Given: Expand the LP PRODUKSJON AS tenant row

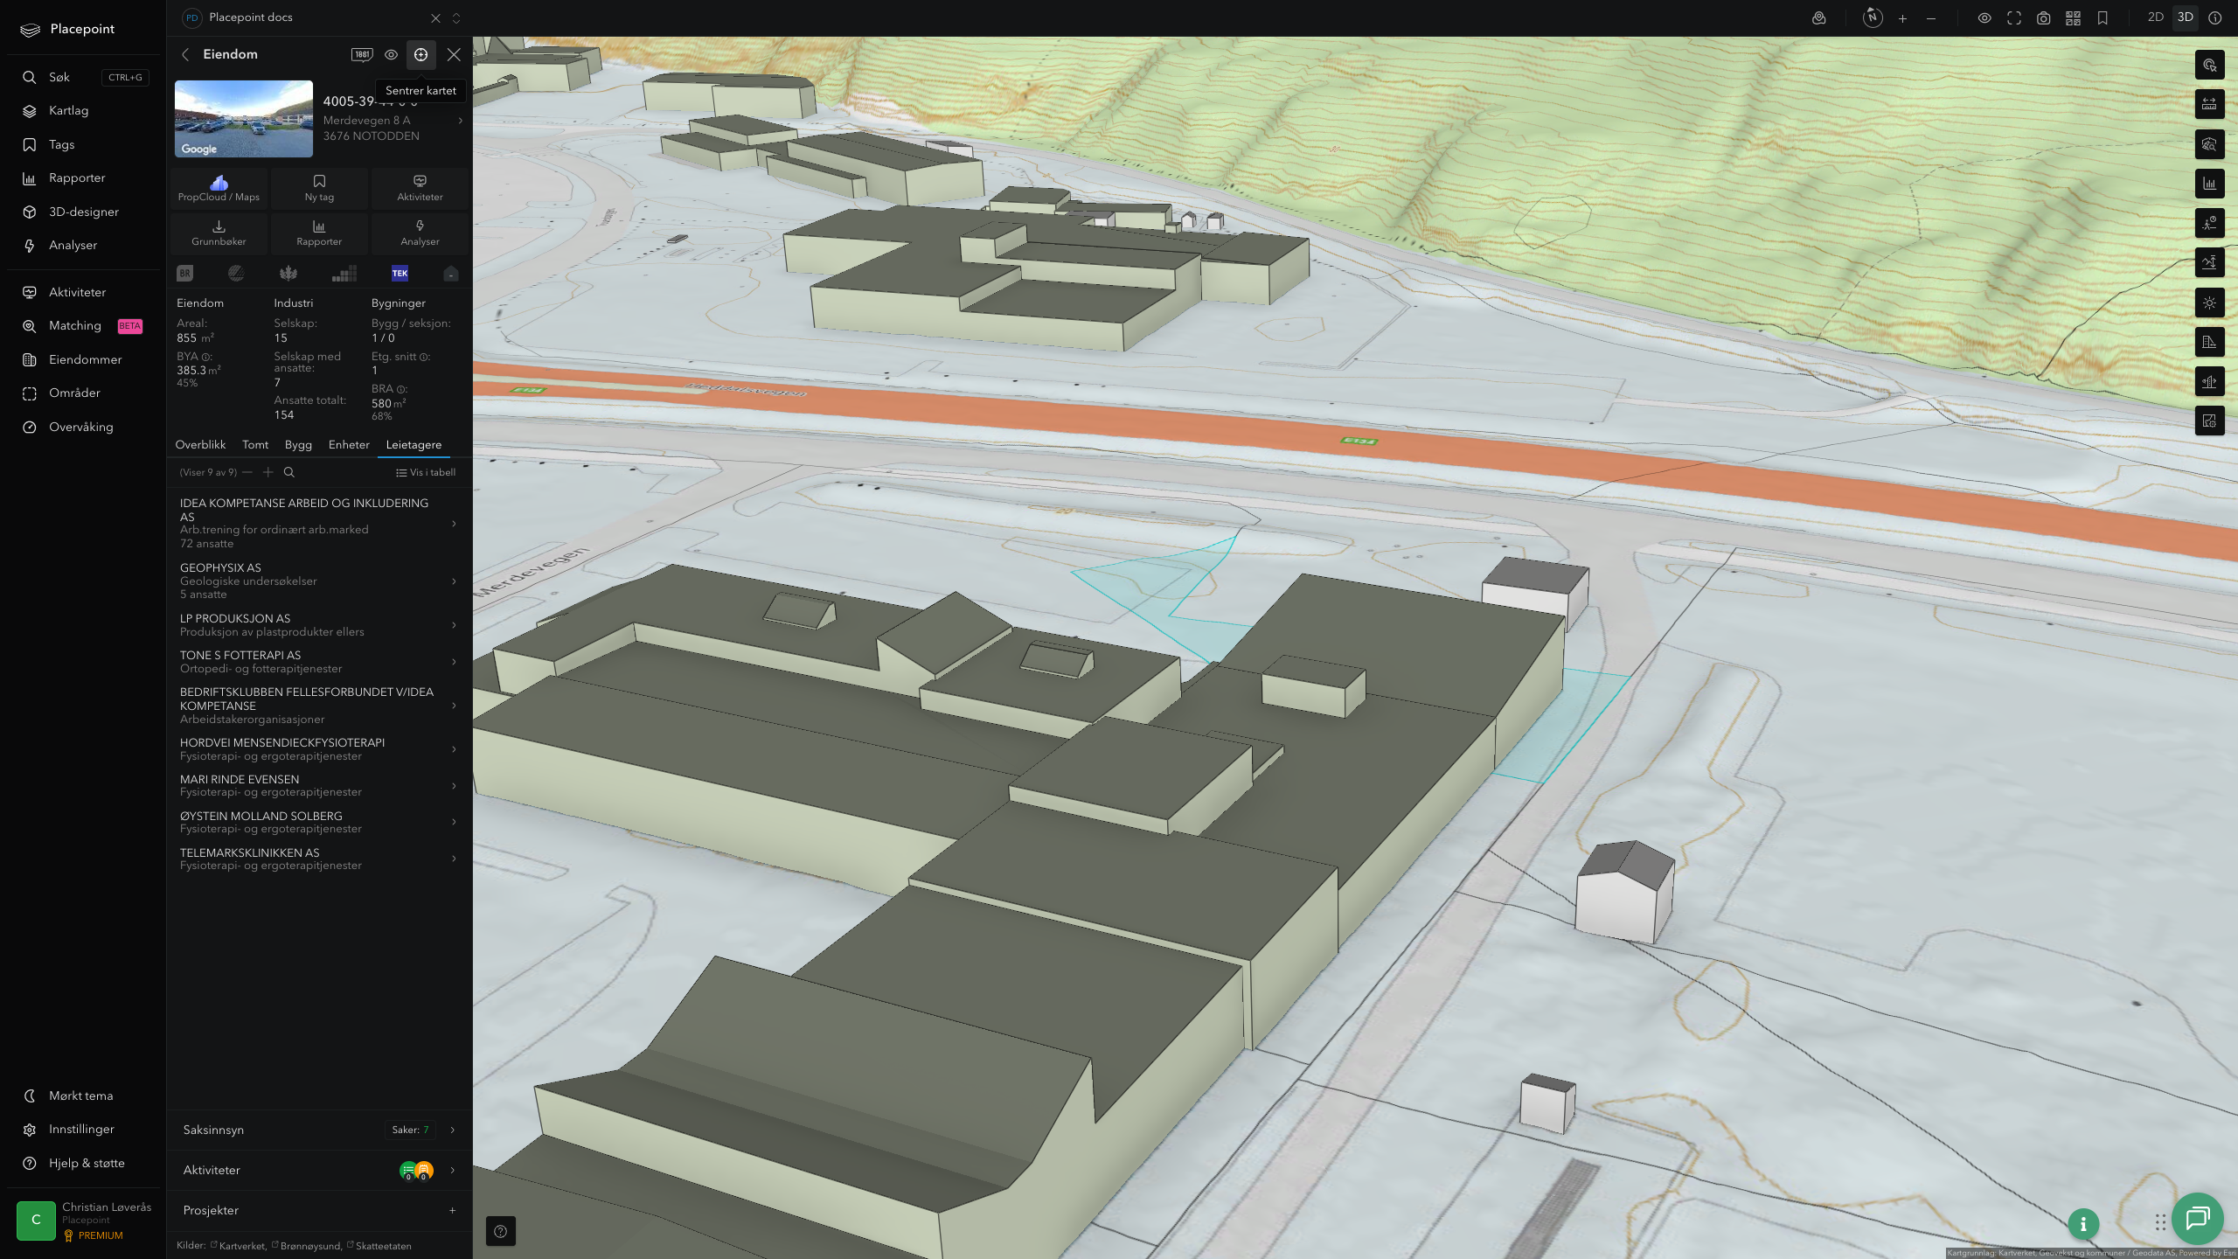Looking at the screenshot, I should (318, 625).
